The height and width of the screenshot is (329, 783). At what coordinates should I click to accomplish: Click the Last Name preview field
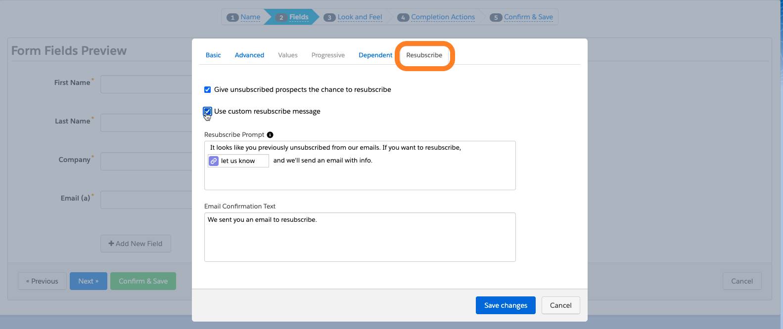click(x=146, y=123)
